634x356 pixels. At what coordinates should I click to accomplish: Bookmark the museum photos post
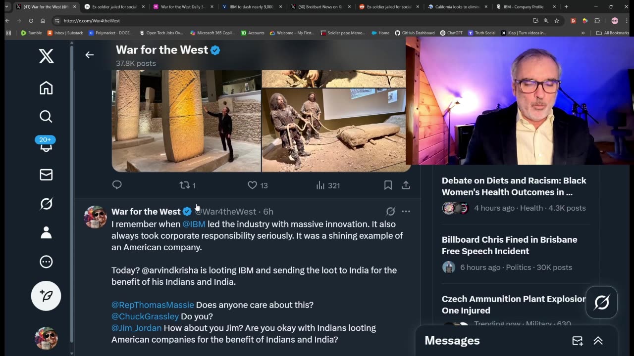(388, 185)
